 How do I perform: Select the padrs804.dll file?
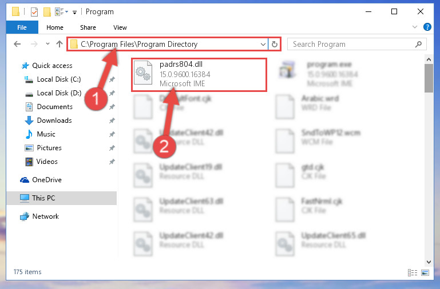point(199,74)
